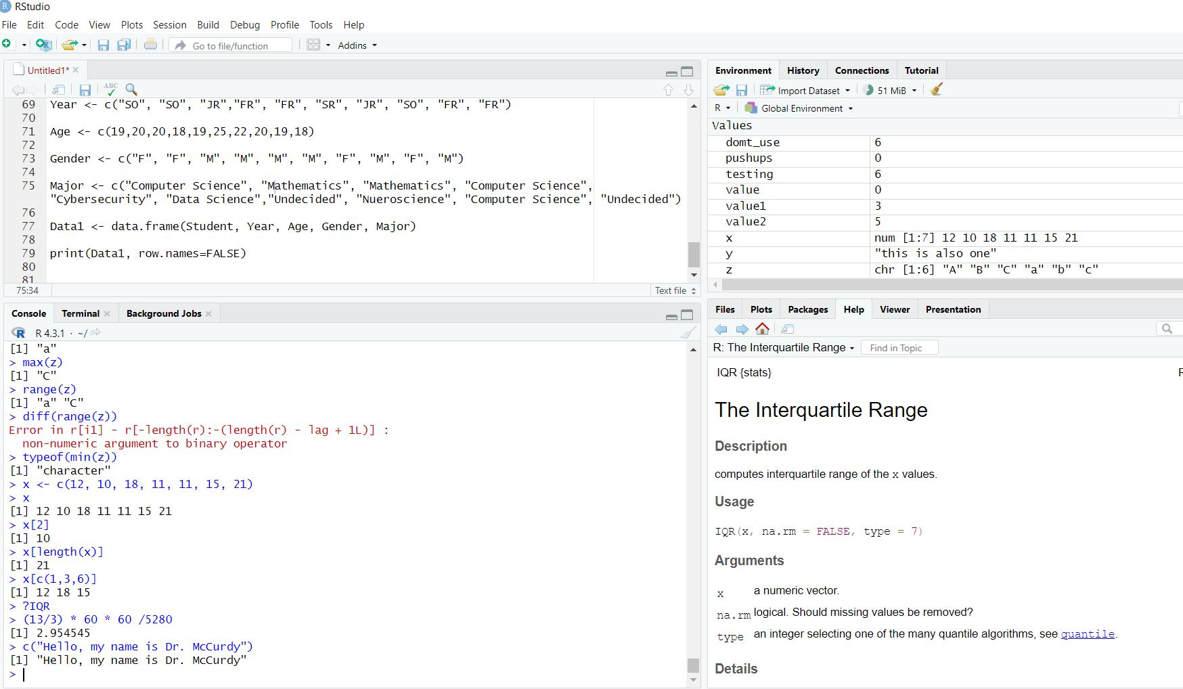Minimize the Console pane

tap(671, 316)
